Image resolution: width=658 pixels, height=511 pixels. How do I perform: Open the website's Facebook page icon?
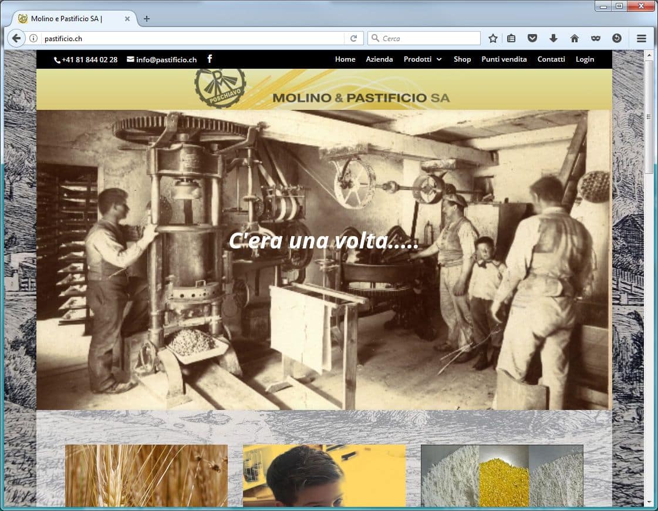[210, 59]
